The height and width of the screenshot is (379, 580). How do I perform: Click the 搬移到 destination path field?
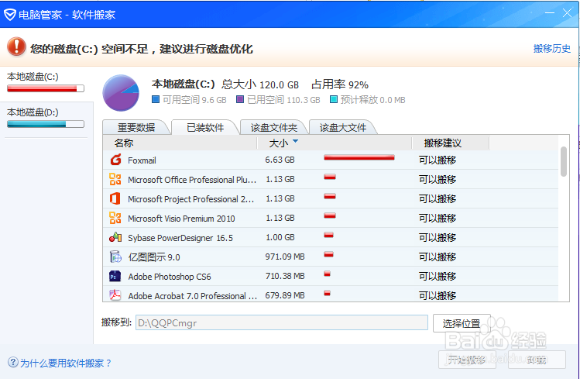(x=282, y=322)
